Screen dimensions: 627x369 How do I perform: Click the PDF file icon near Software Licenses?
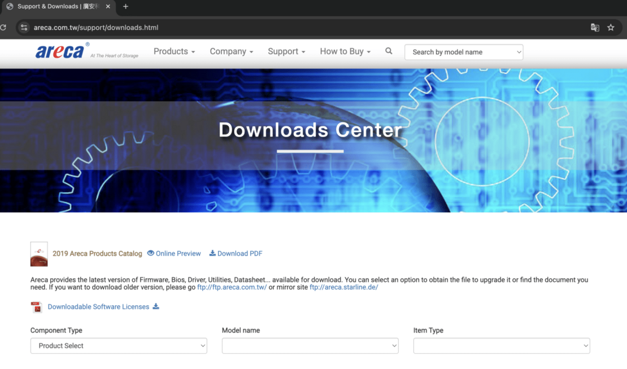(x=37, y=307)
